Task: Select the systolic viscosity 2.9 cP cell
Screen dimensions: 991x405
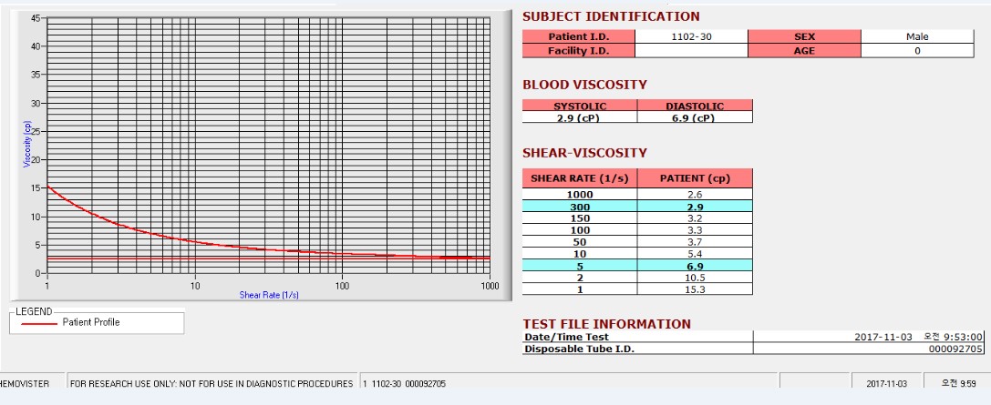Action: click(x=580, y=117)
